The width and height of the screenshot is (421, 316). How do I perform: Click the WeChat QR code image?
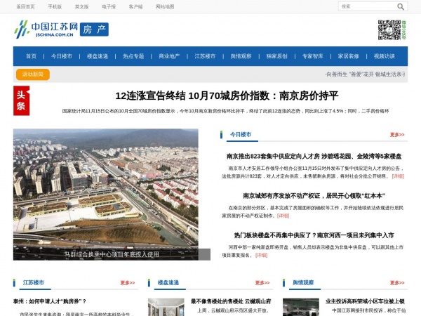pyautogui.click(x=389, y=29)
